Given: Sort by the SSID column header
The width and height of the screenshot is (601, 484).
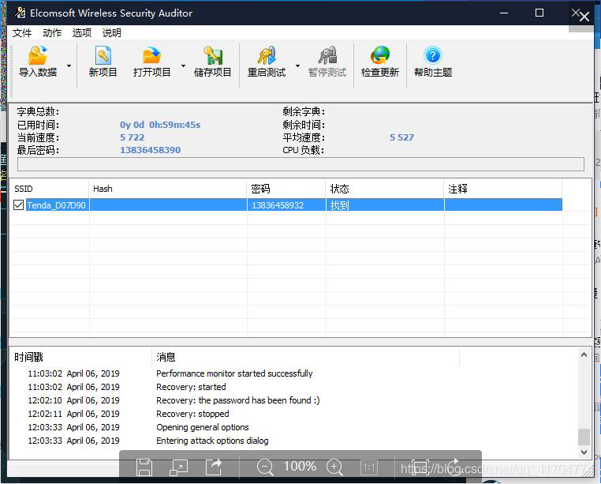Looking at the screenshot, I should [x=50, y=189].
